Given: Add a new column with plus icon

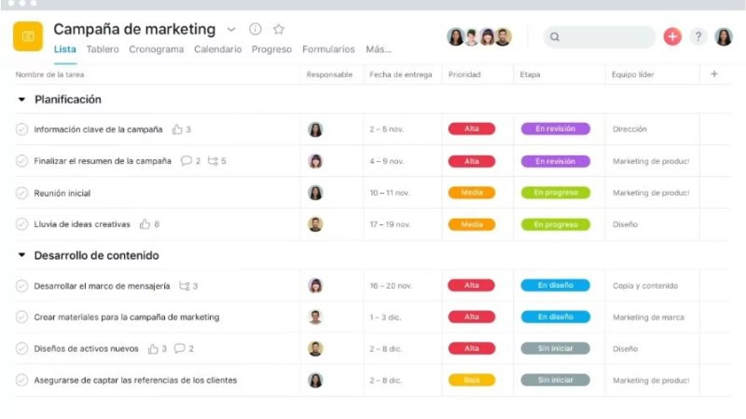Looking at the screenshot, I should coord(714,74).
